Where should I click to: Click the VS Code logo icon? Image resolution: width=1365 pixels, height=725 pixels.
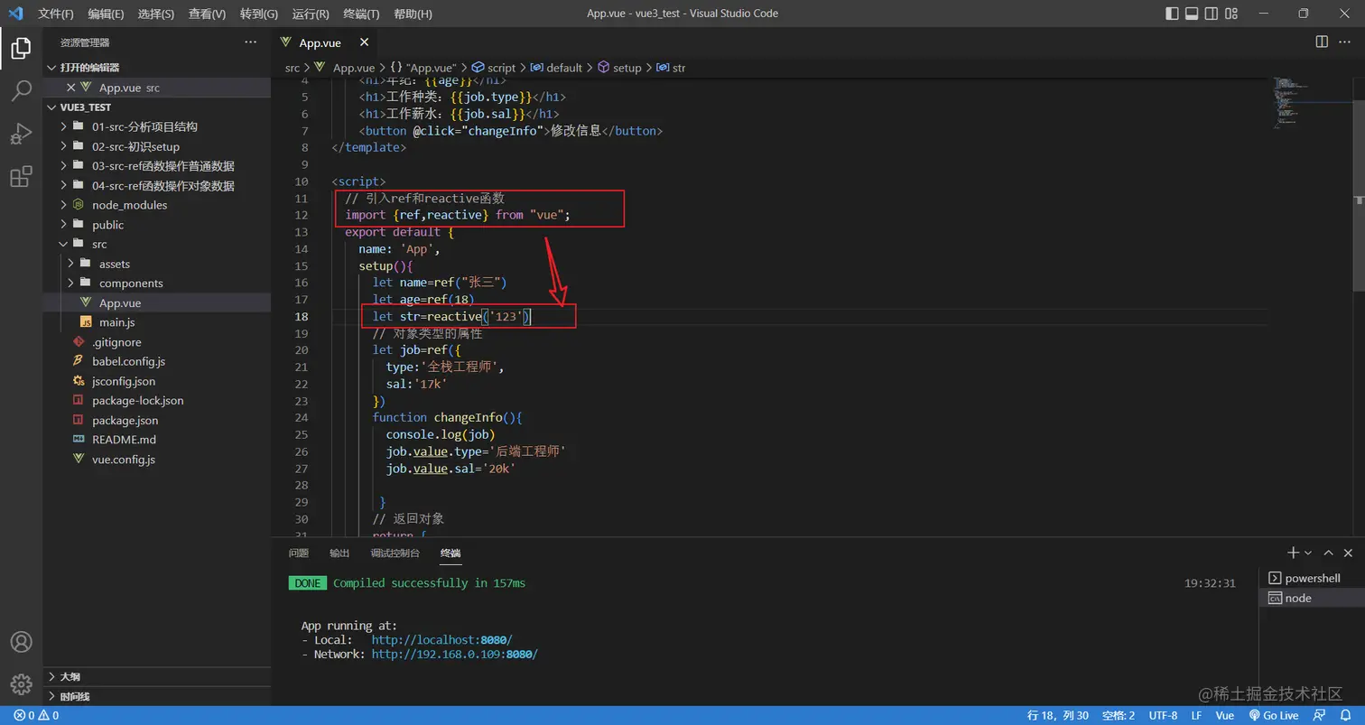[x=15, y=14]
